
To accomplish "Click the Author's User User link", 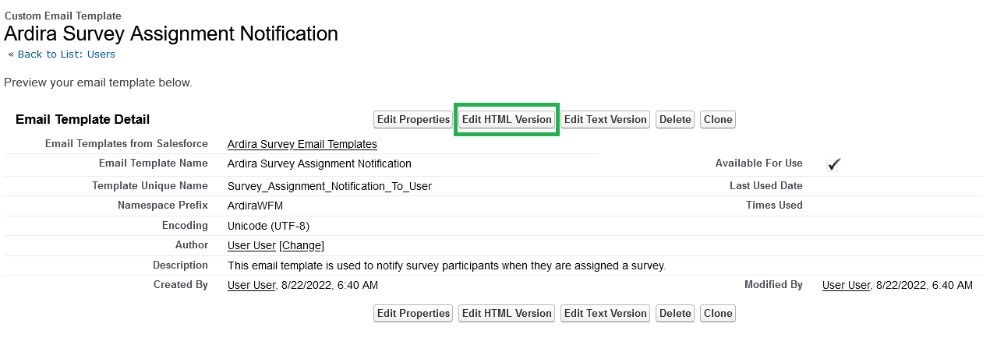I will tap(251, 245).
